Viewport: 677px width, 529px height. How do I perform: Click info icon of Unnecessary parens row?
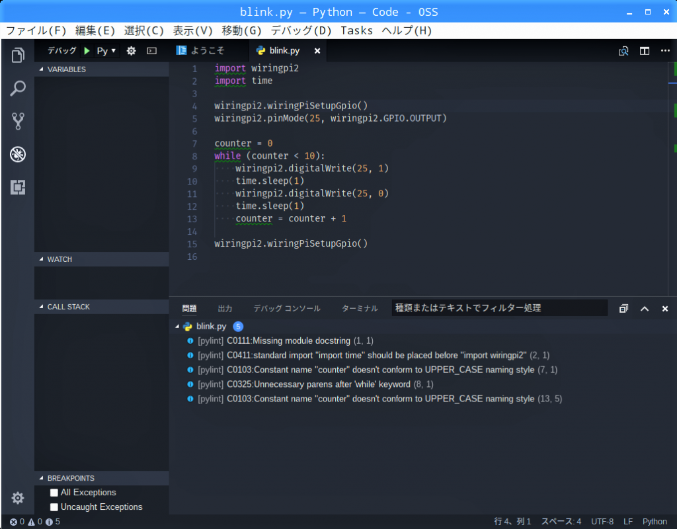(190, 384)
